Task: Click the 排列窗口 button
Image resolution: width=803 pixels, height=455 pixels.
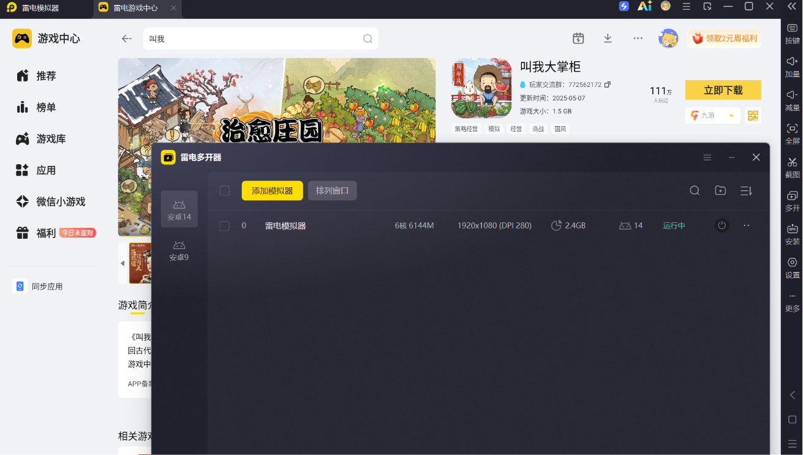Action: coord(332,190)
